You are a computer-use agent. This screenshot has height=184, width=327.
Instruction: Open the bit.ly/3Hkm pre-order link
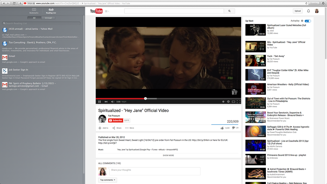tap(201, 140)
